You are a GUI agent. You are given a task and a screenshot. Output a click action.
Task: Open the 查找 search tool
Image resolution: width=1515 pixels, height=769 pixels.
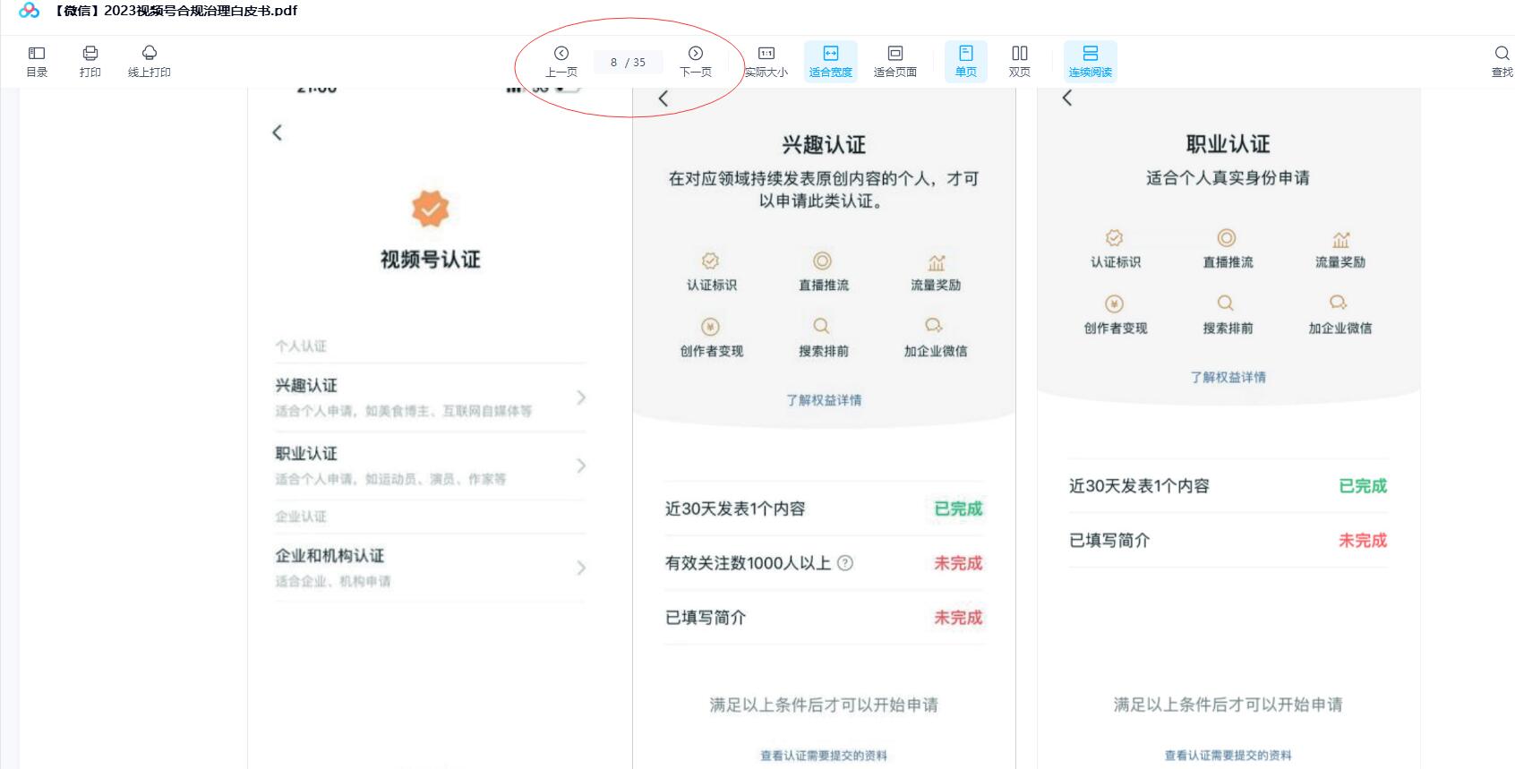click(1502, 61)
